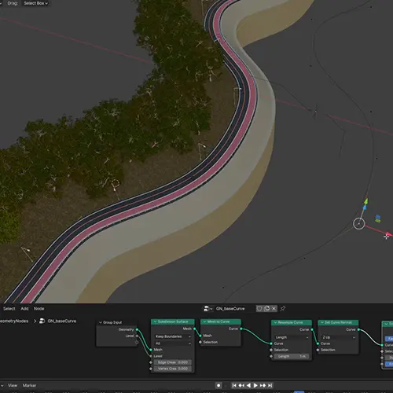Unlink GN_baseCurve with the X icon
Viewport: 393px width, 393px height.
tap(274, 309)
